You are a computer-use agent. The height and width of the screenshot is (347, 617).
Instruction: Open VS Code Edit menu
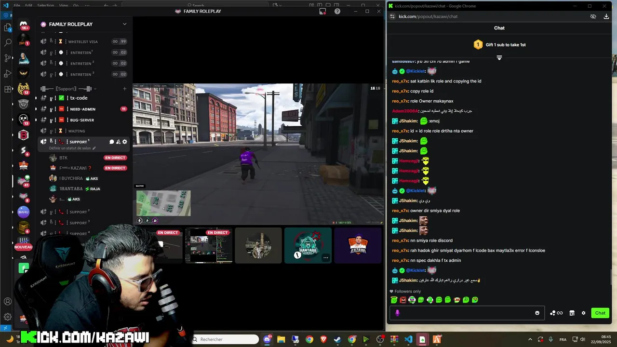pyautogui.click(x=28, y=5)
